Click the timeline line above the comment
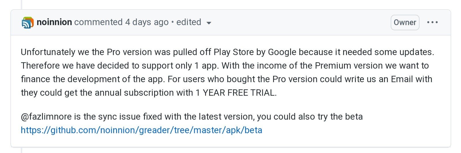461x153 pixels. pyautogui.click(x=22, y=4)
